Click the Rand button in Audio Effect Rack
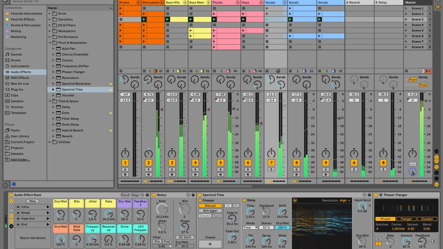The width and height of the screenshot is (443, 249). click(x=125, y=195)
